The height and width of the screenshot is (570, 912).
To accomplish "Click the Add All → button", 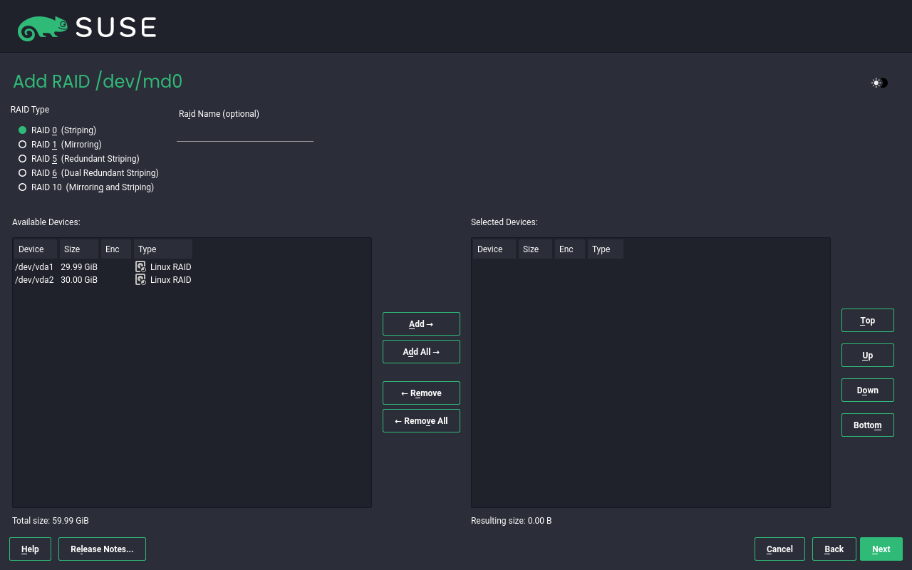I will [421, 351].
